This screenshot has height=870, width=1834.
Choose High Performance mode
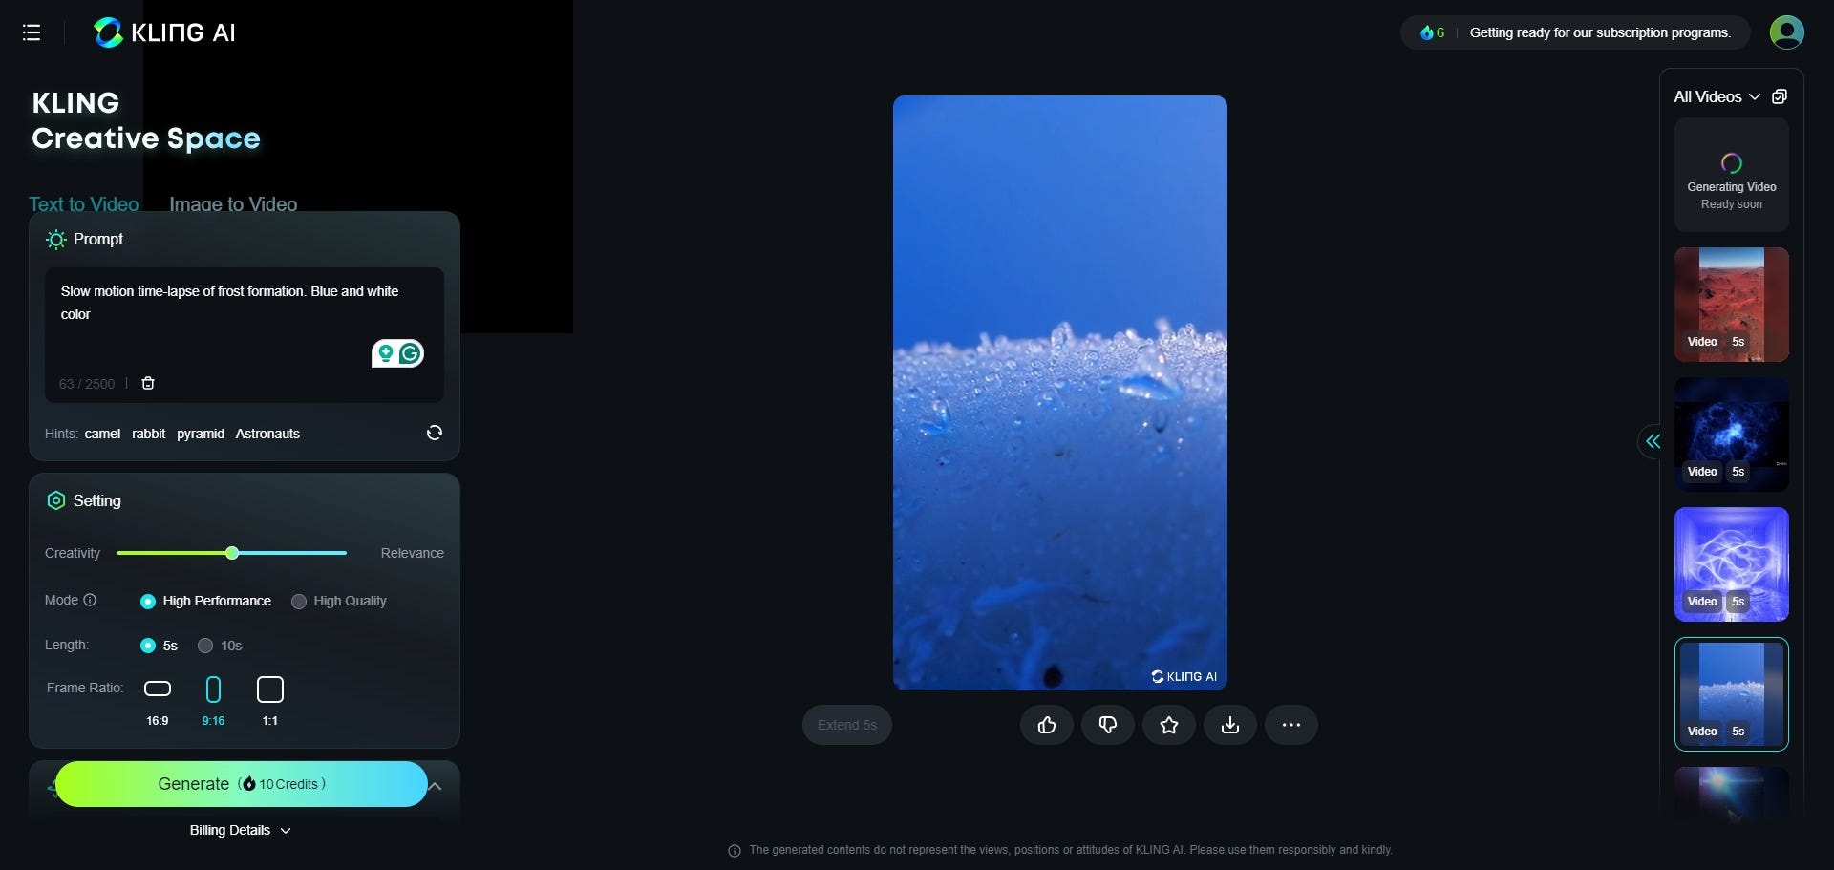[205, 601]
